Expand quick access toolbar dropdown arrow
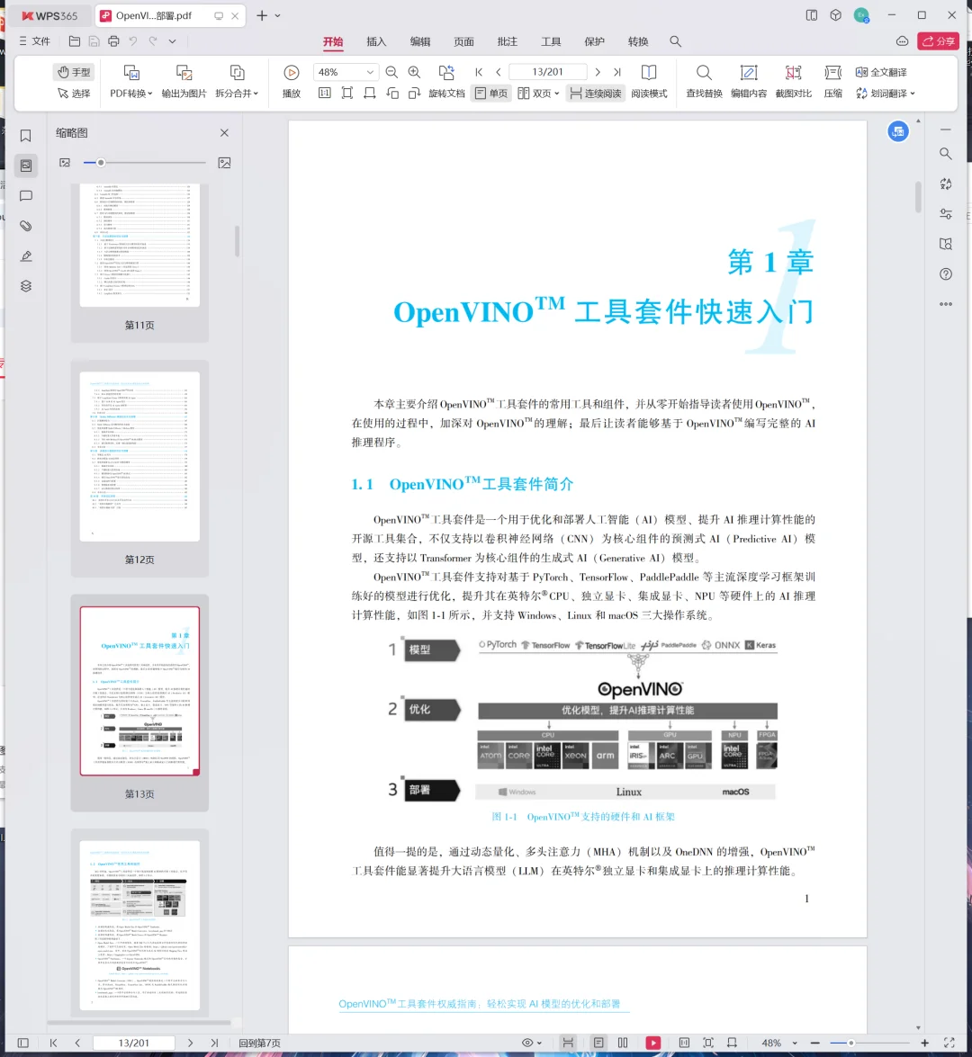 [x=172, y=41]
